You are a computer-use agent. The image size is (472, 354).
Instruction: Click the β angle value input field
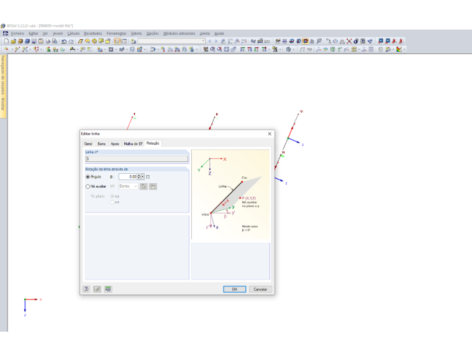pyautogui.click(x=128, y=177)
